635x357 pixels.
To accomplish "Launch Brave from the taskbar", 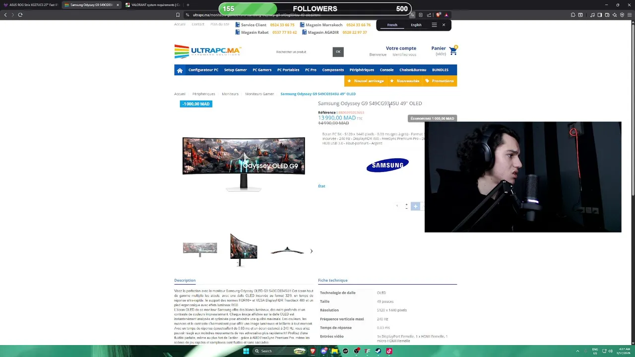I will click(x=313, y=351).
